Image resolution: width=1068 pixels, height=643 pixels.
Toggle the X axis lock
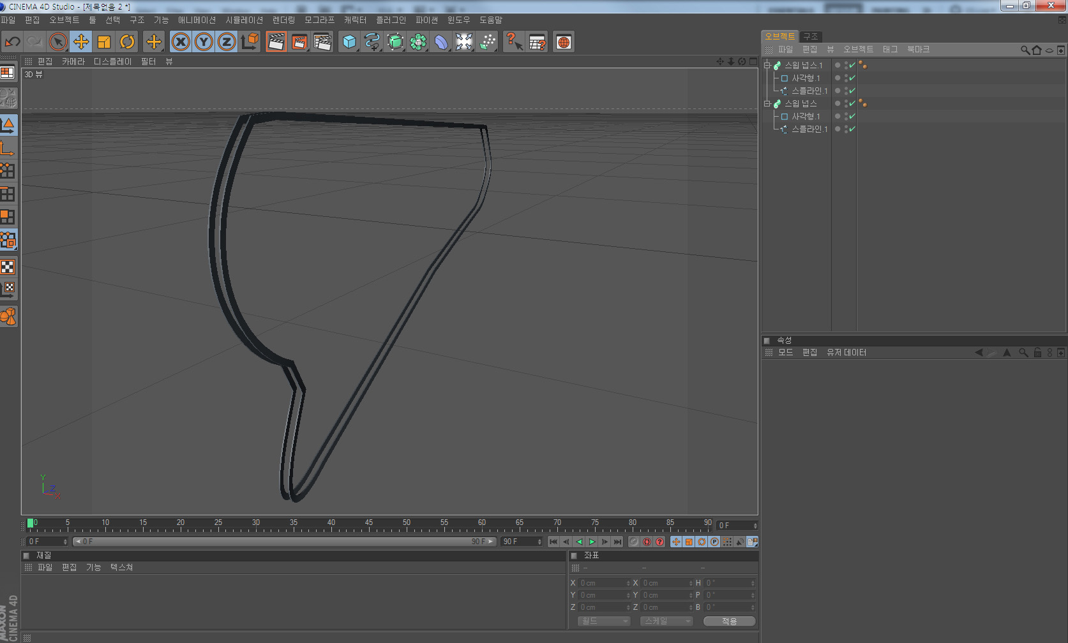[x=181, y=42]
